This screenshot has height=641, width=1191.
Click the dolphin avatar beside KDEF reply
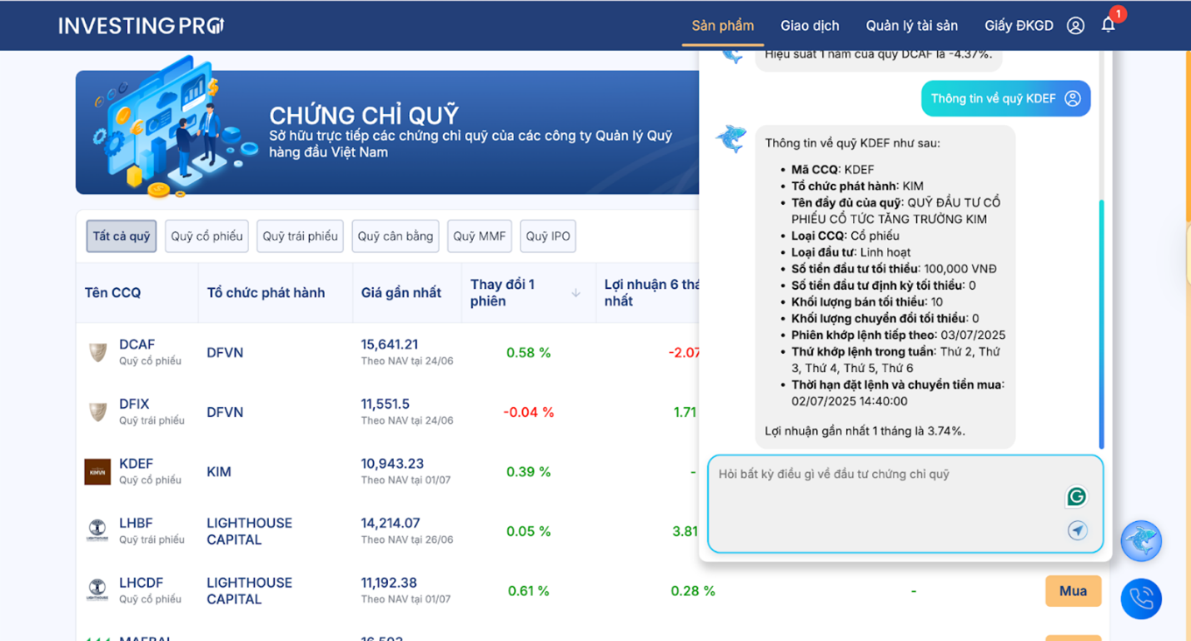[x=731, y=138]
